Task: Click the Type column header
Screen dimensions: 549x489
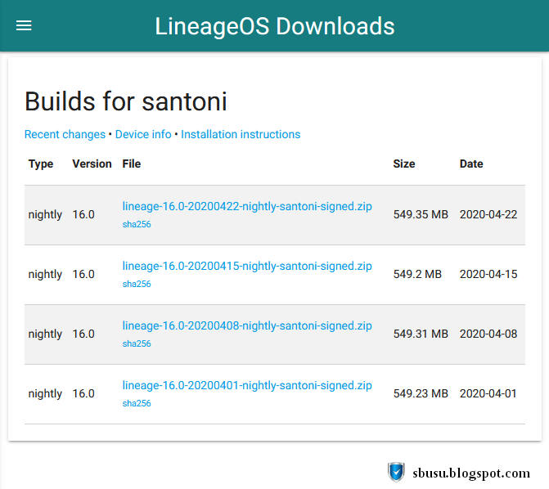Action: click(x=41, y=164)
